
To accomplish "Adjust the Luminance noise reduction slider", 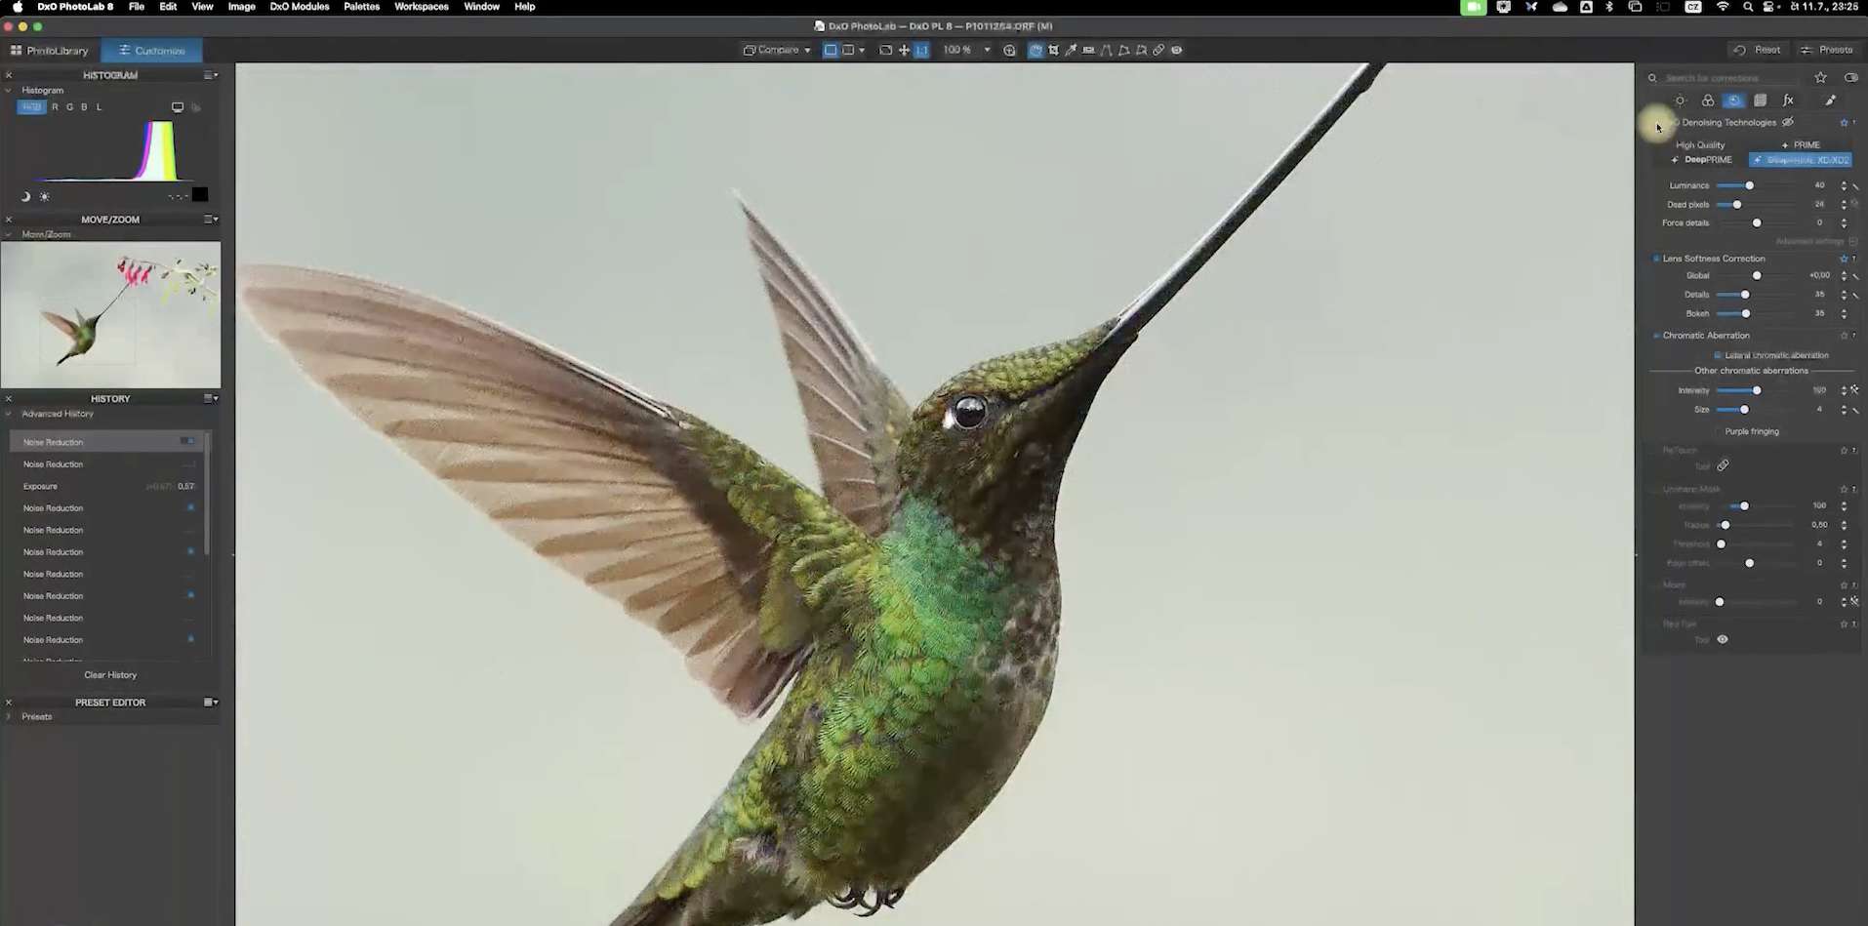I will (x=1750, y=185).
